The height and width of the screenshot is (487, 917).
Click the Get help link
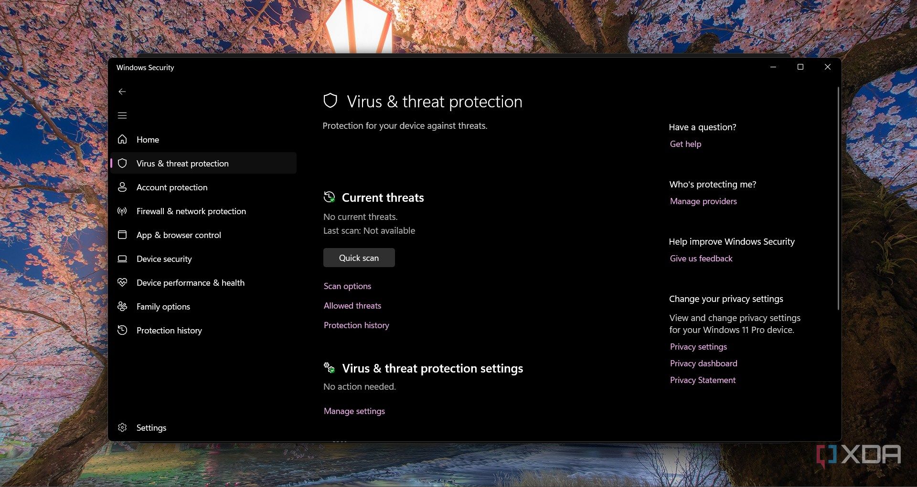(x=685, y=144)
